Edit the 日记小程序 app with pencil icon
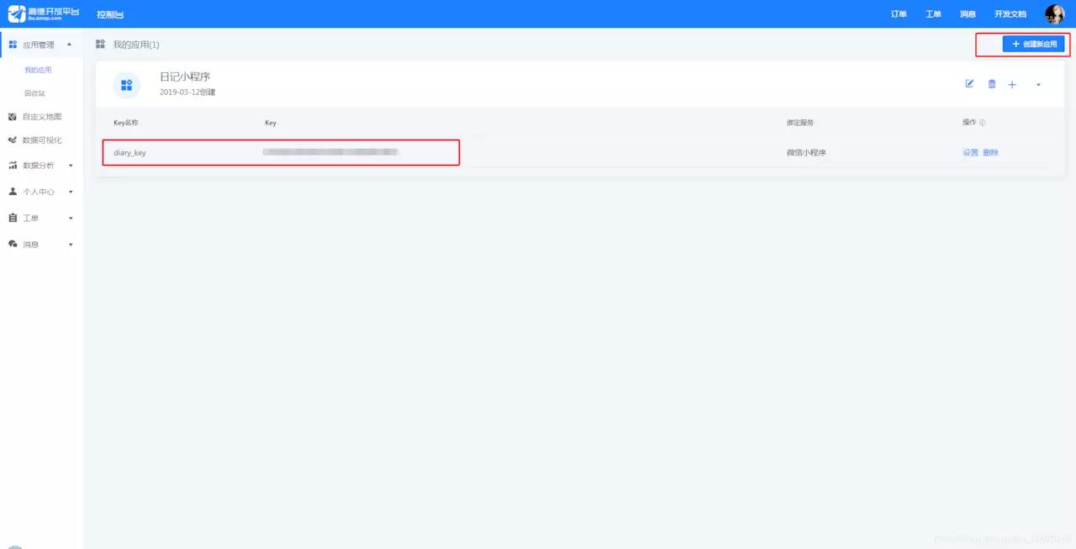The image size is (1076, 549). point(969,83)
